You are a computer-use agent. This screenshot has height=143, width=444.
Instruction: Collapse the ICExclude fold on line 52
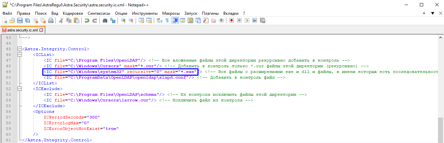20,89
